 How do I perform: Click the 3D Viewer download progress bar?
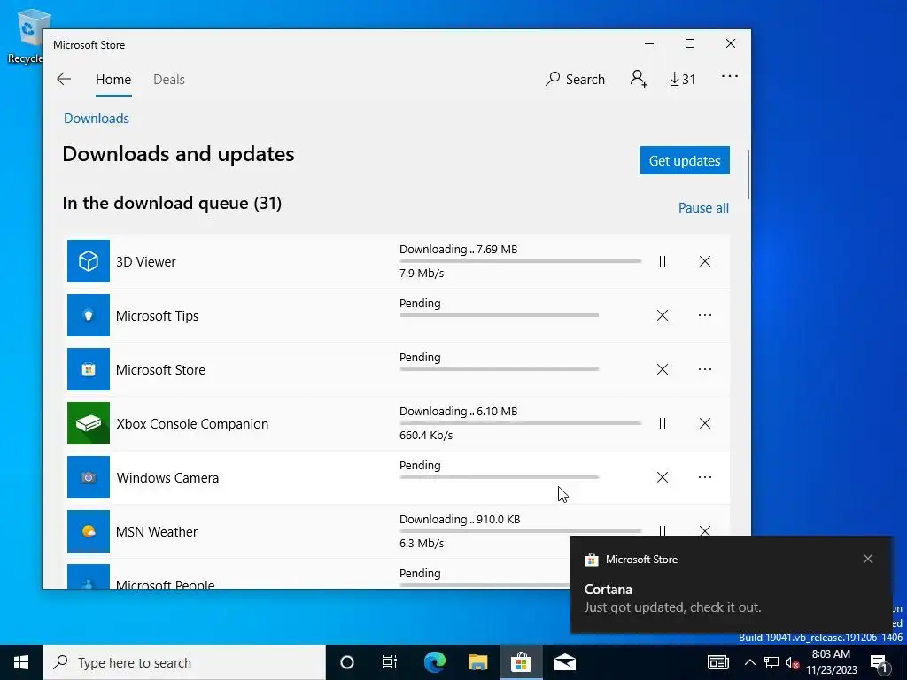520,261
